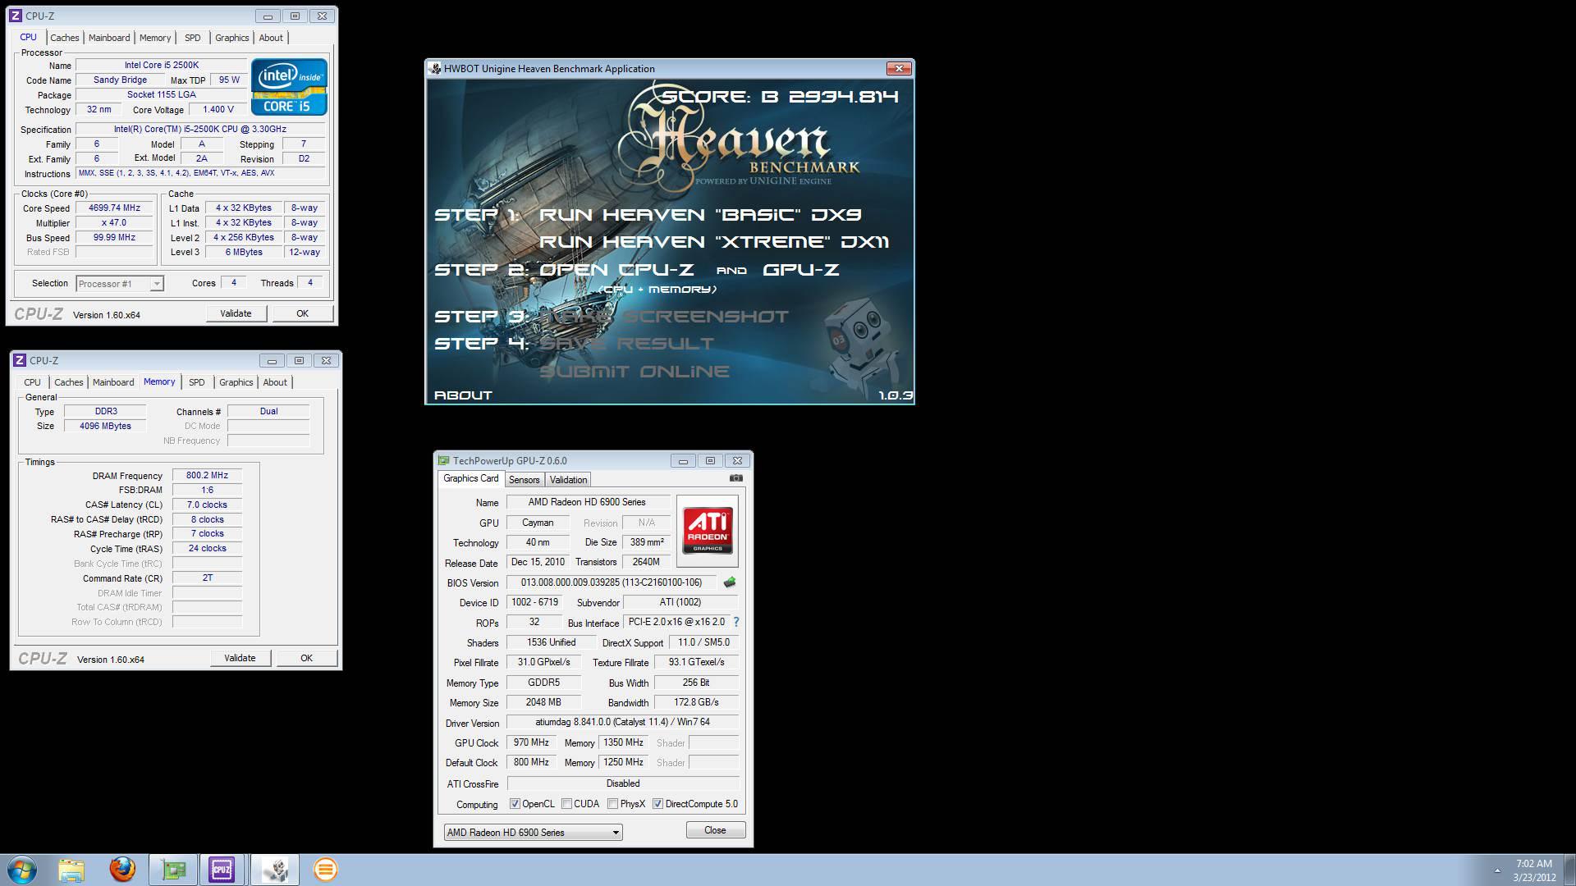Open SPD tab in top CPU-Z window

click(192, 38)
